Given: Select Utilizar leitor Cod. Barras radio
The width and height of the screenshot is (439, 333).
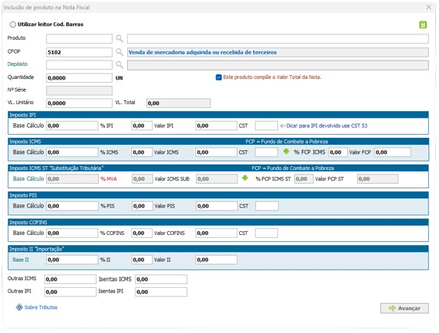Looking at the screenshot, I should [12, 24].
